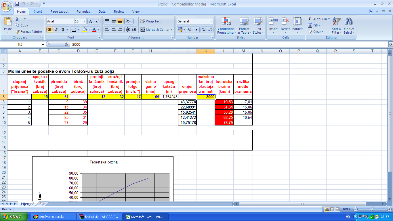Open Cell Styles gallery
393x221 pixels.
(258, 25)
